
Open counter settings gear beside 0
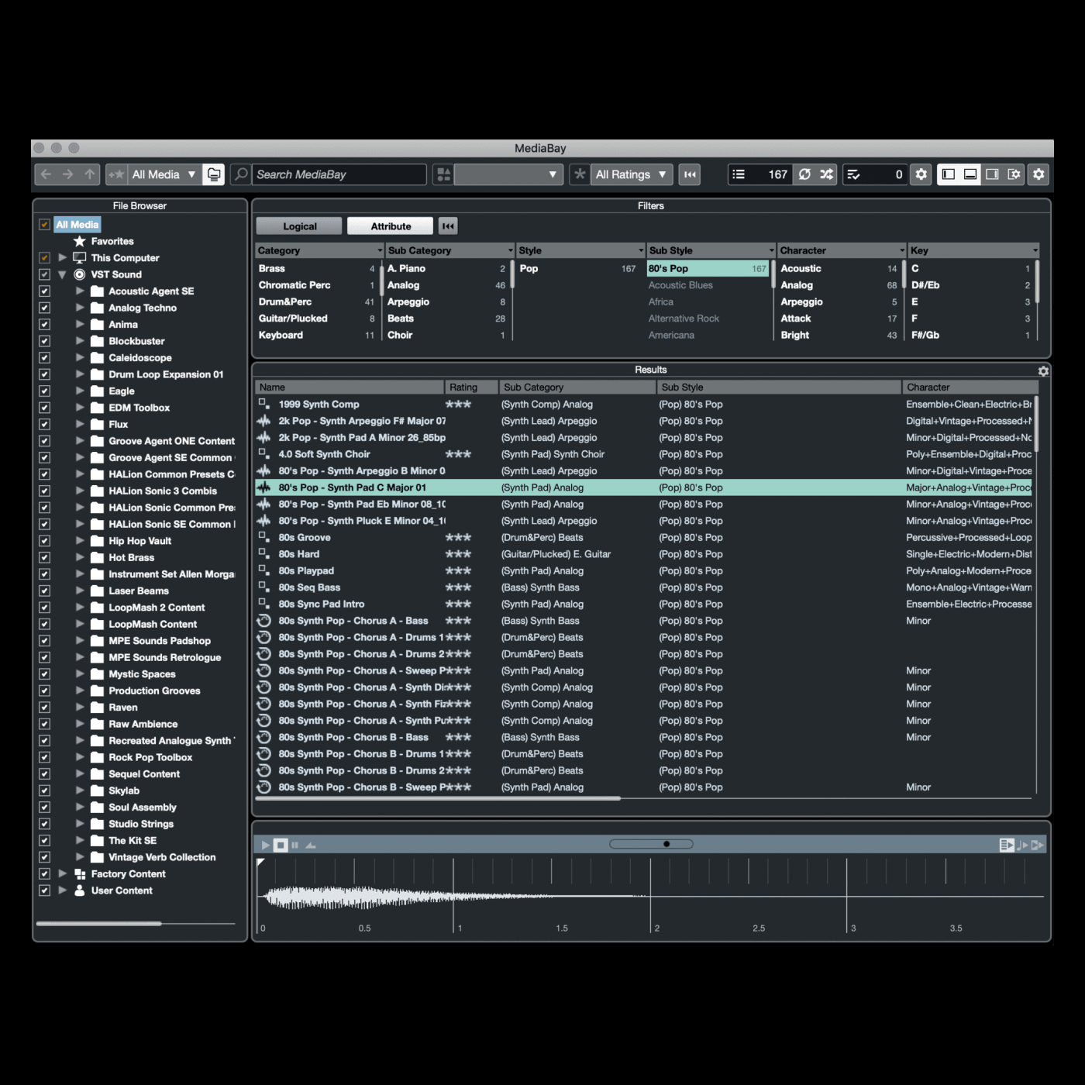click(921, 174)
